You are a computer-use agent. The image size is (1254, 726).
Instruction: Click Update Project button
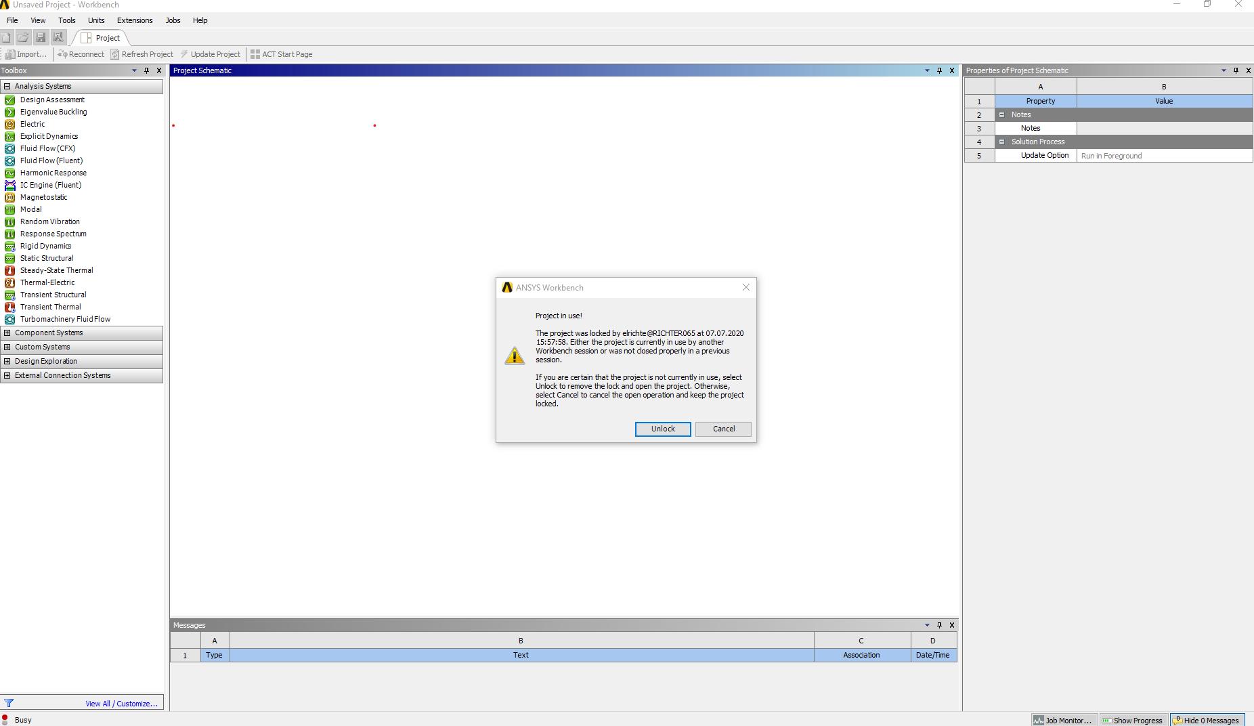point(210,54)
